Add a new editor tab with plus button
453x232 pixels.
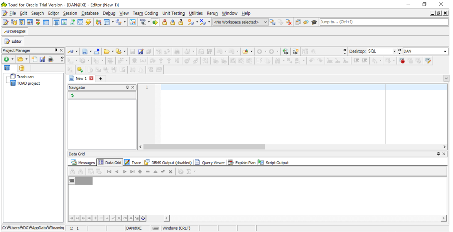[101, 78]
